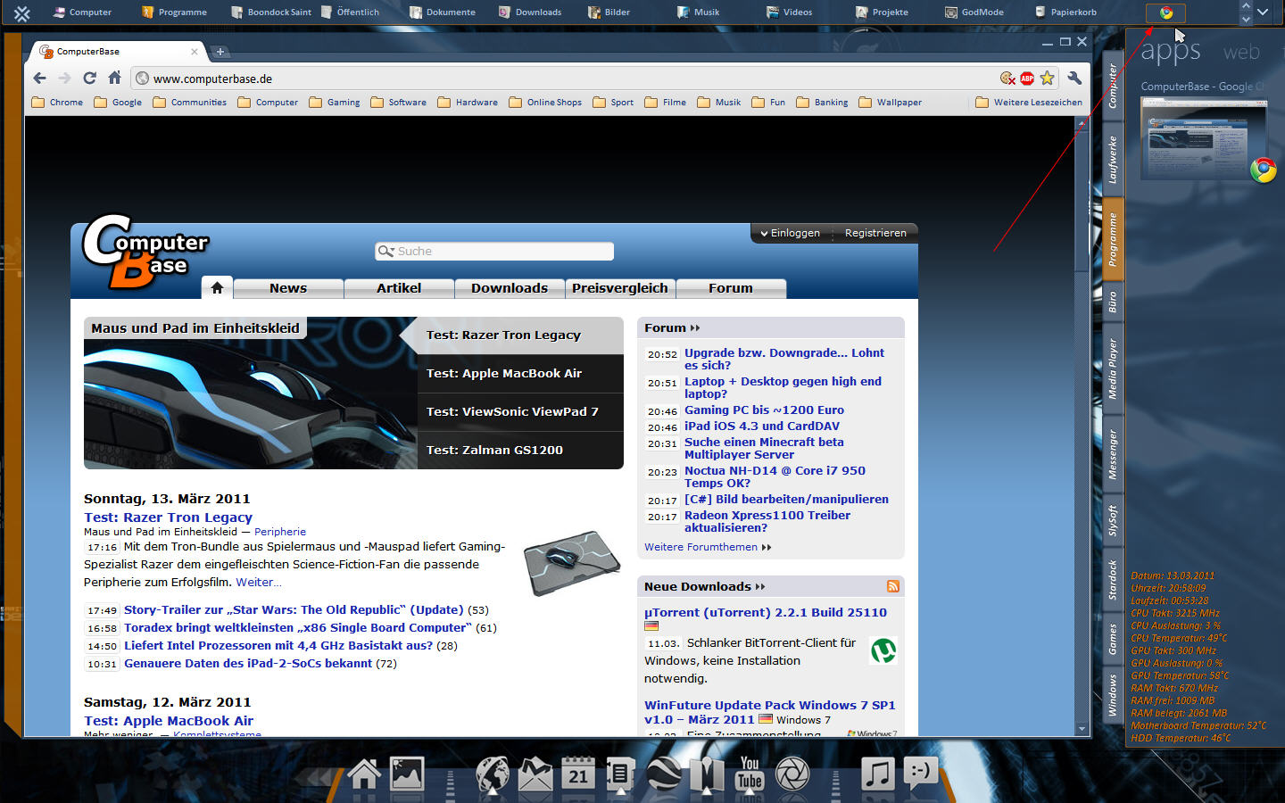Click the page scrollbar down arrow
The width and height of the screenshot is (1285, 803).
point(1082,729)
